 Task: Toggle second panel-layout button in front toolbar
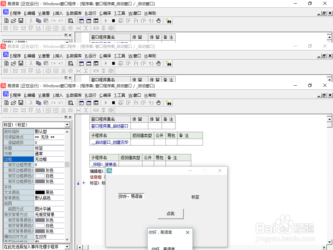click(89, 103)
